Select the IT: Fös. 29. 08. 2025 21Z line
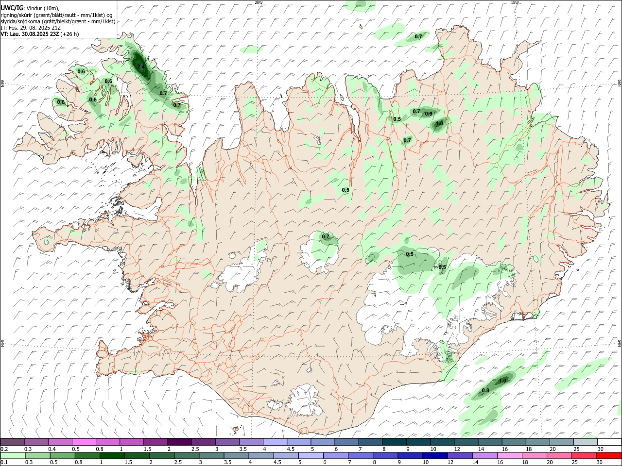Image resolution: width=622 pixels, height=466 pixels. point(31,28)
